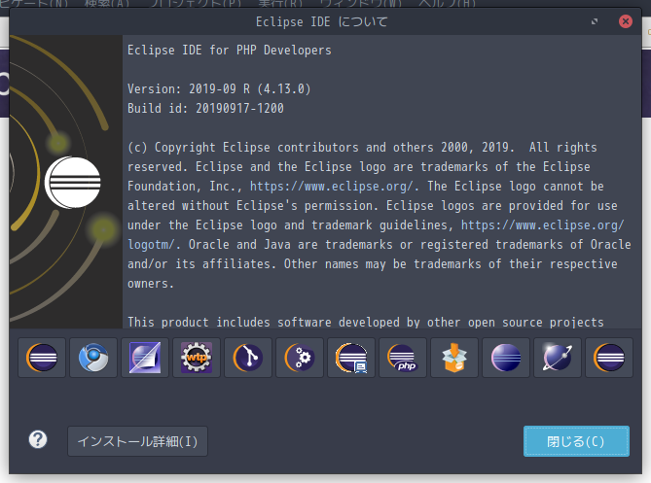Screen dimensions: 651x483
Task: Click the orbiting planet feature icon
Action: (x=558, y=358)
